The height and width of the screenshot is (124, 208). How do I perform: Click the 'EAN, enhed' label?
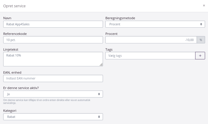pos(12,72)
